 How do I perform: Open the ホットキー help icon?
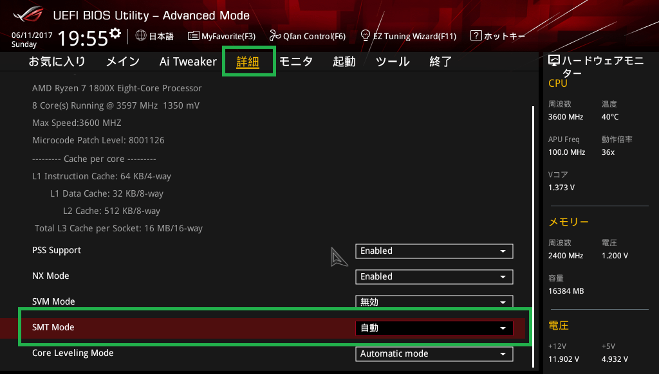pyautogui.click(x=476, y=36)
